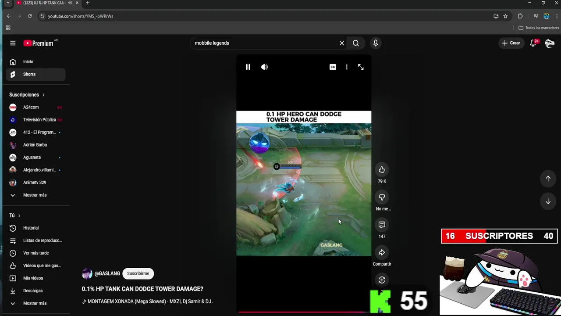Screen dimensions: 561x316
Task: Expand Mostrar más under subscriptions
Action: [x=36, y=195]
